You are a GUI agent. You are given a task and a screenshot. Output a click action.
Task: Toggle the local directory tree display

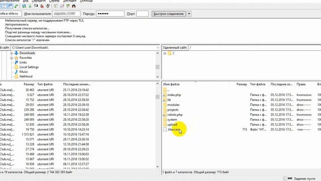(x=4, y=6)
